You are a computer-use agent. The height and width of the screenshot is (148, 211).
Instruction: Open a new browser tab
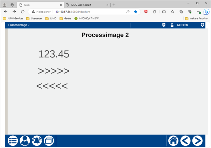click(x=114, y=5)
